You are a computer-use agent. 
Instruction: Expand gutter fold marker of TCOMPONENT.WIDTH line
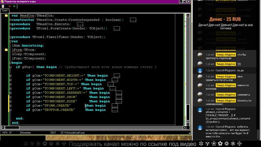pos(11,80)
